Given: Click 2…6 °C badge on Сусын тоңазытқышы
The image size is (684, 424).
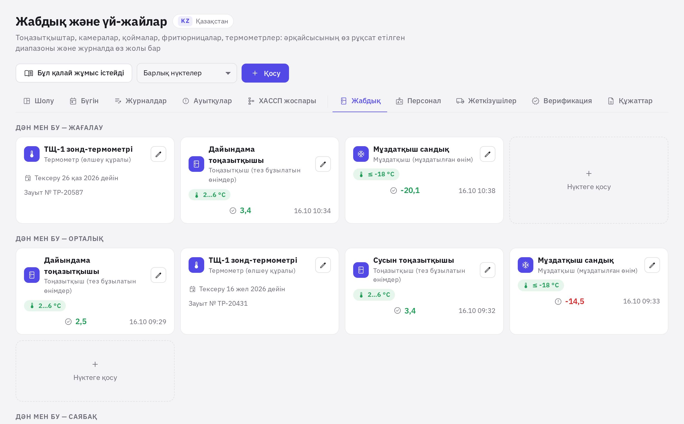Looking at the screenshot, I should point(374,295).
